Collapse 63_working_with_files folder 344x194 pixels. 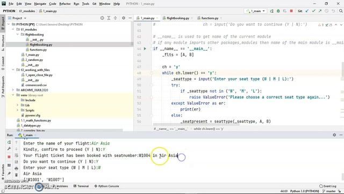pos(13,70)
